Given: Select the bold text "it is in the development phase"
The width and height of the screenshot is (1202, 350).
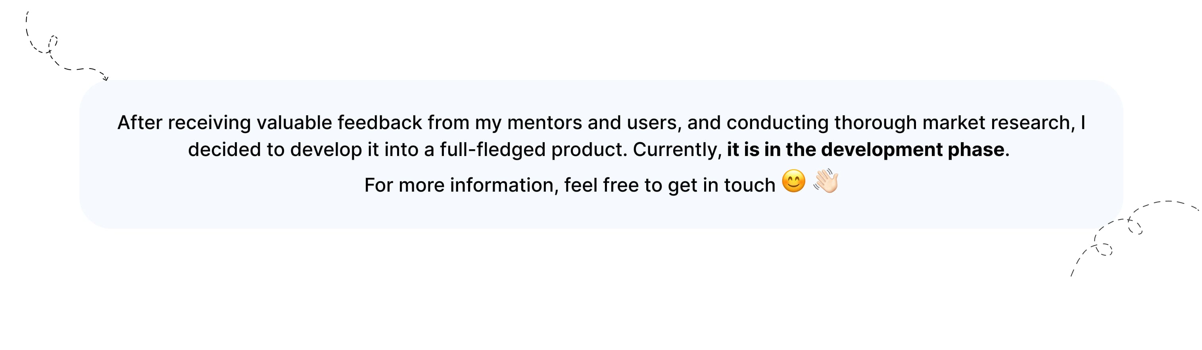Looking at the screenshot, I should [865, 150].
